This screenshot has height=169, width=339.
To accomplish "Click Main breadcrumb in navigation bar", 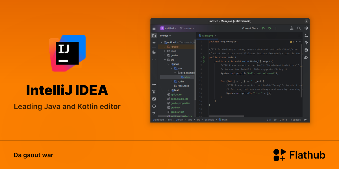I will point(223,120).
